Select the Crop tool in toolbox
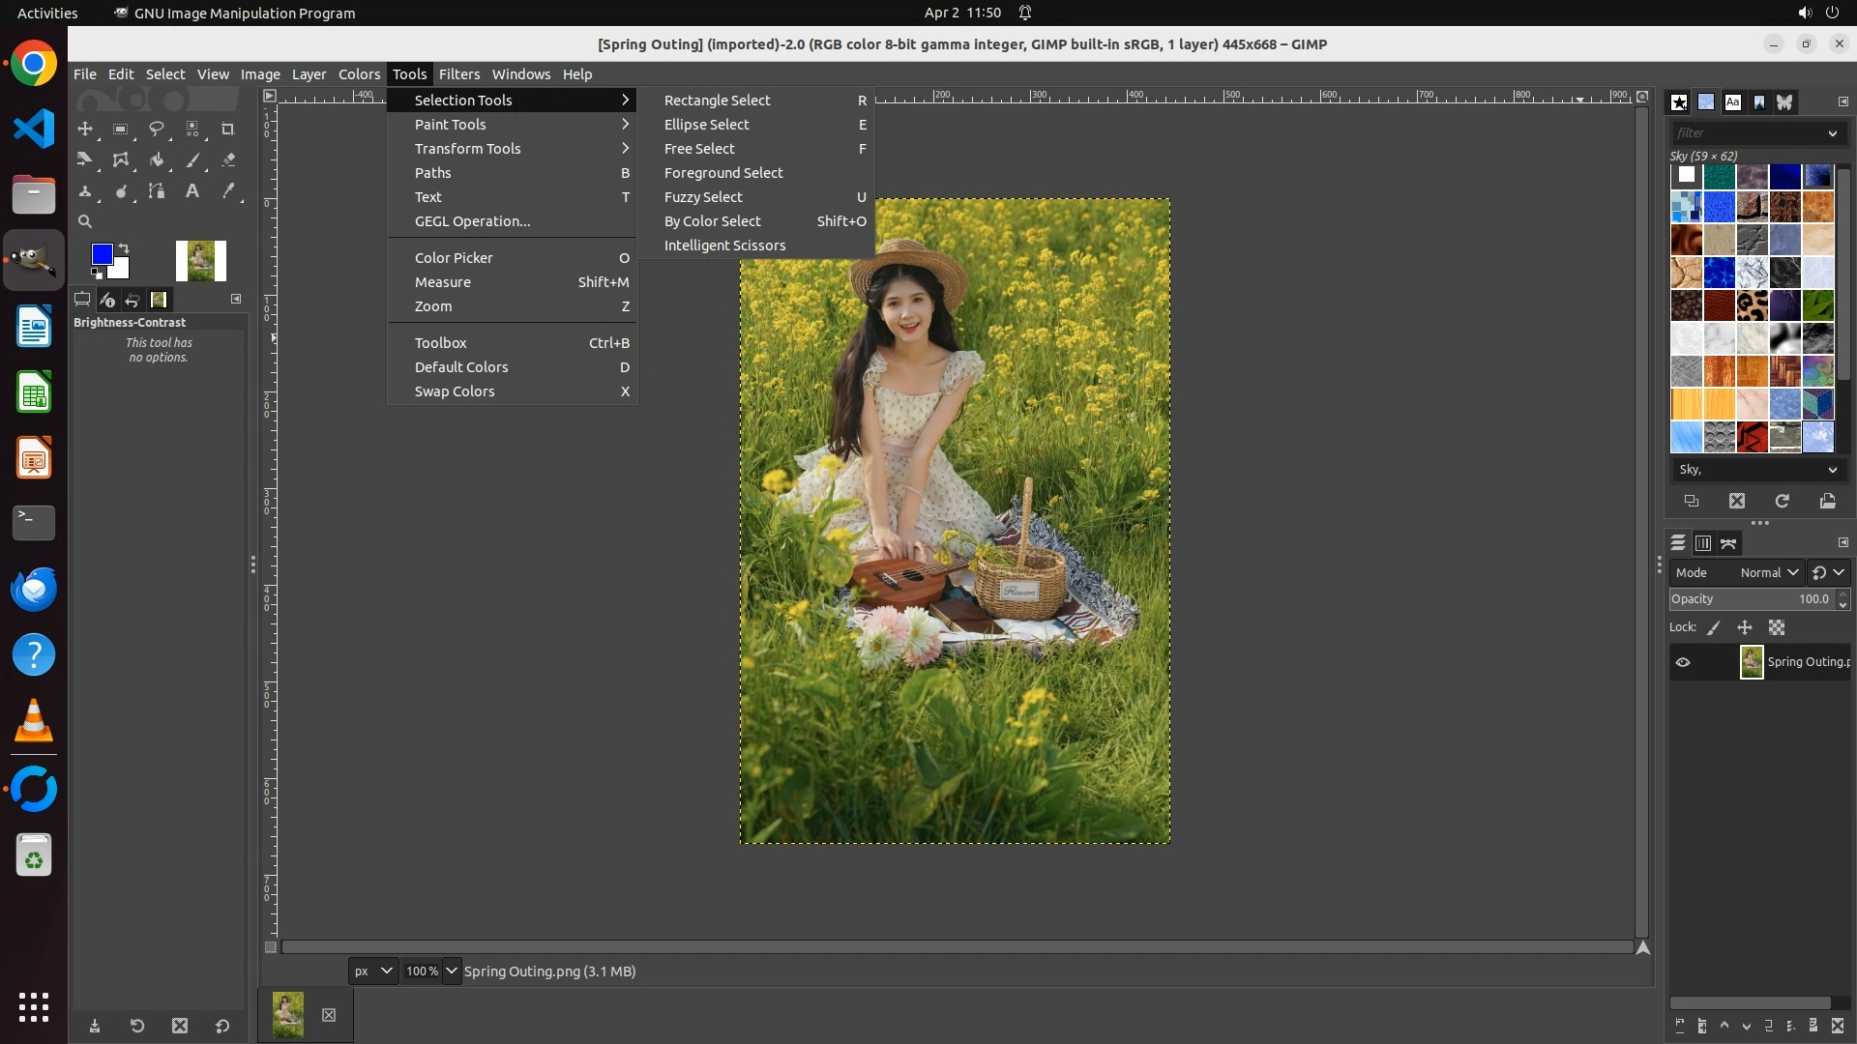 228,129
